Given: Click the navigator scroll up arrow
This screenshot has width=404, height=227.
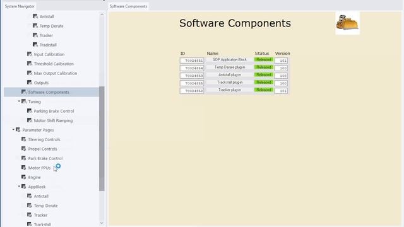Looking at the screenshot, I should (102, 15).
